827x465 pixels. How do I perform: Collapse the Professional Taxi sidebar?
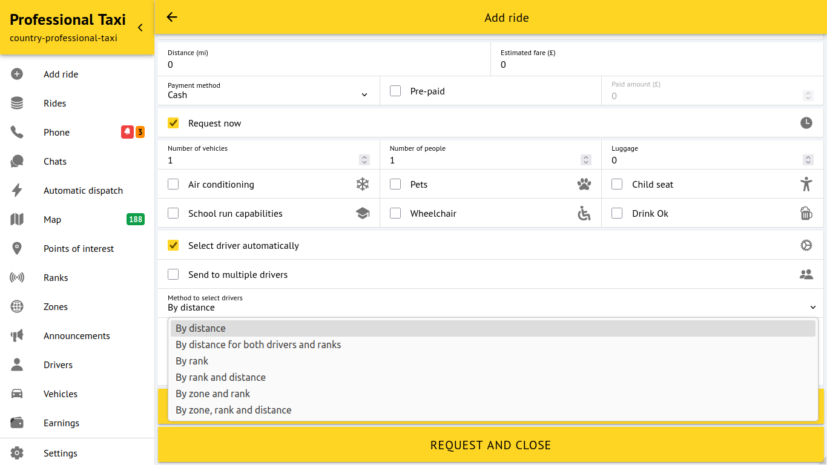pyautogui.click(x=140, y=28)
